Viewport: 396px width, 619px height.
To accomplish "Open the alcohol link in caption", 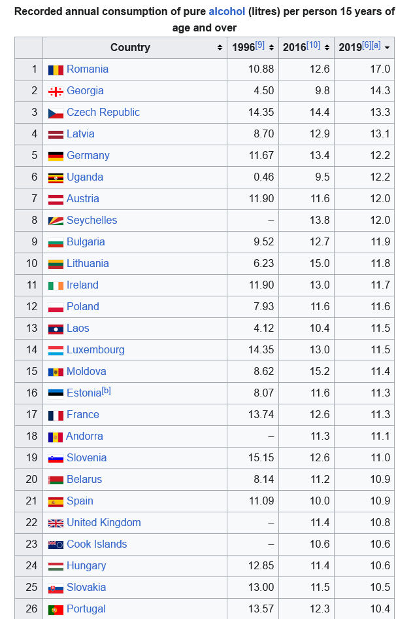I will [x=227, y=11].
